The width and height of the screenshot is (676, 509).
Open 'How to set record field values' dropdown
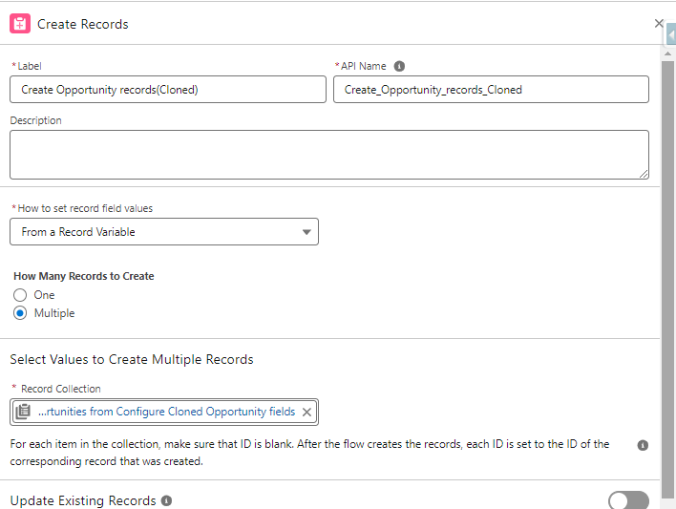coord(164,232)
